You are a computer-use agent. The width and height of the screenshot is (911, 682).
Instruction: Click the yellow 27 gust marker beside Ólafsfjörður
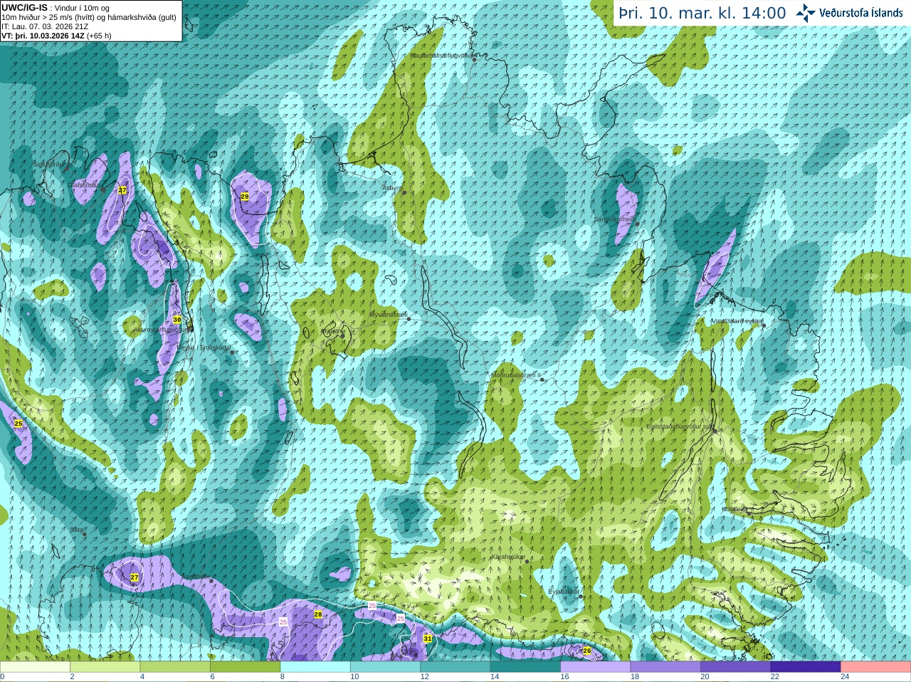point(122,190)
